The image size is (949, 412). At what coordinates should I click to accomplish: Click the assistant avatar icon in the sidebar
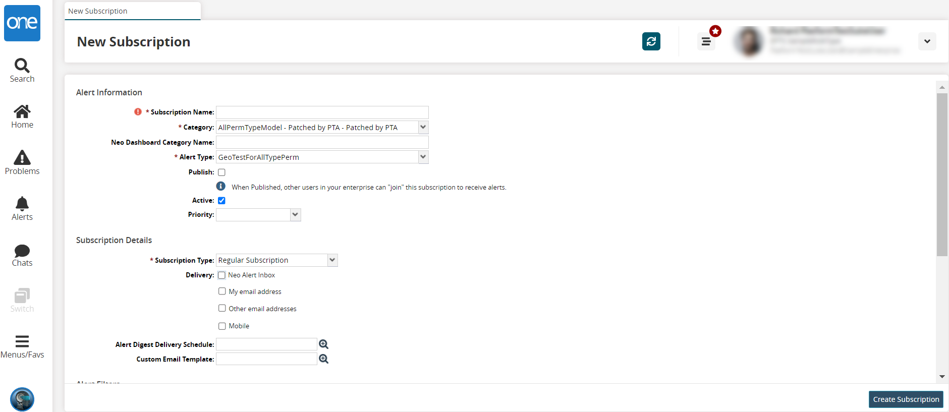click(x=22, y=399)
